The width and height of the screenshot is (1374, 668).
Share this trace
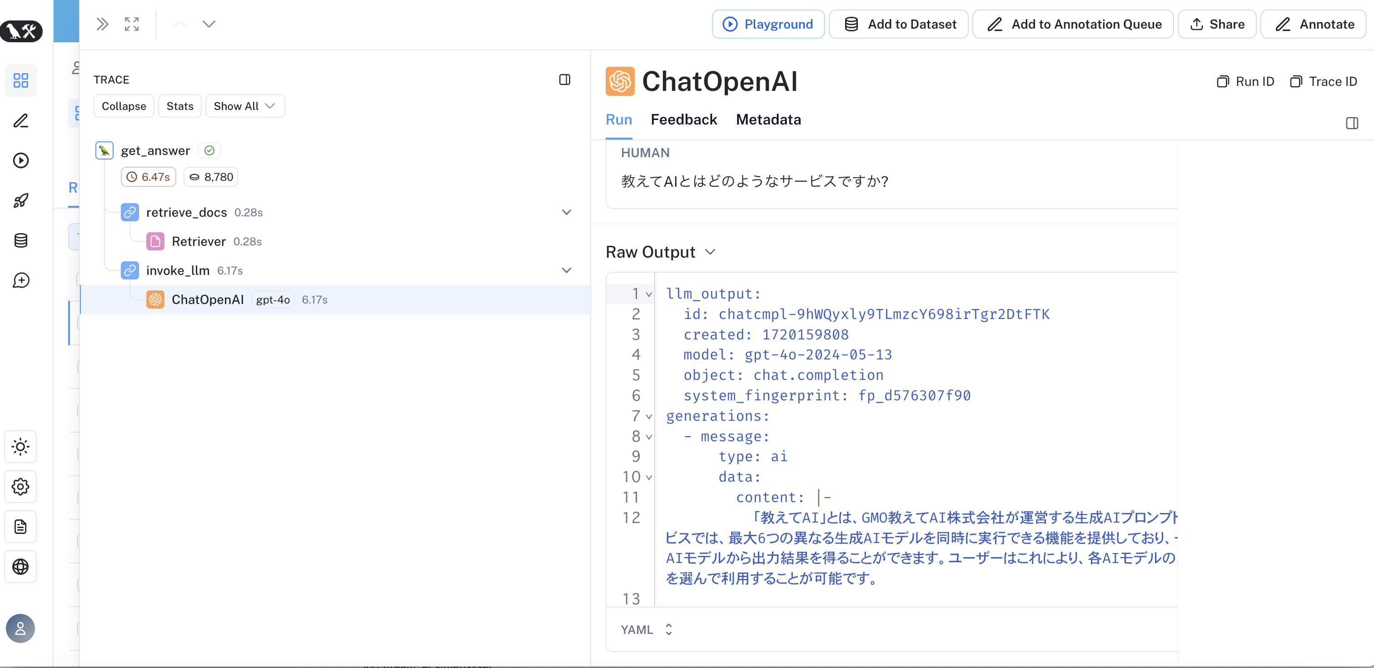click(x=1217, y=24)
